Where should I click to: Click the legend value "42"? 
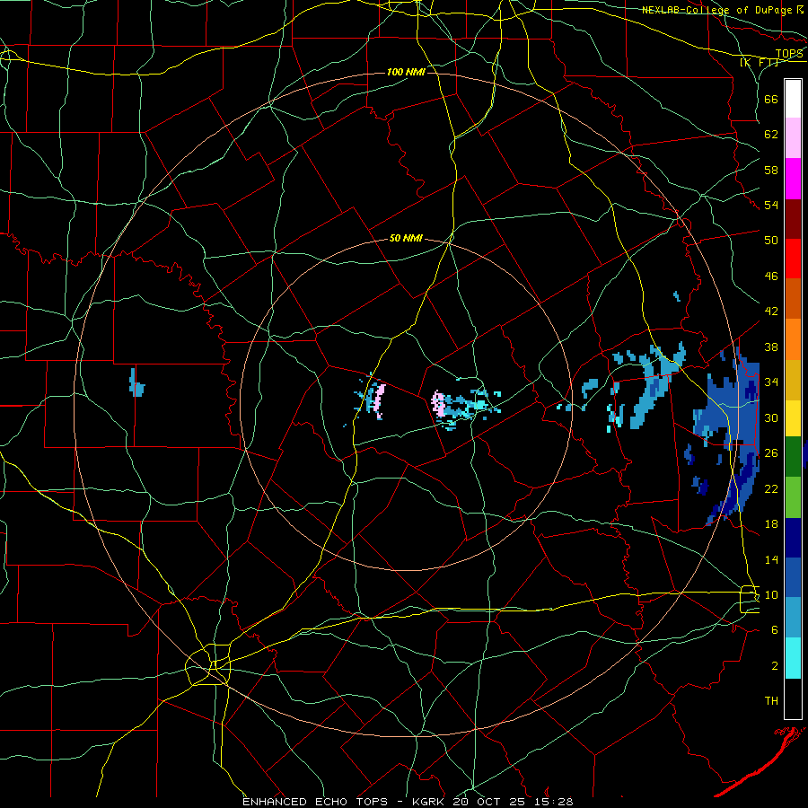(771, 312)
